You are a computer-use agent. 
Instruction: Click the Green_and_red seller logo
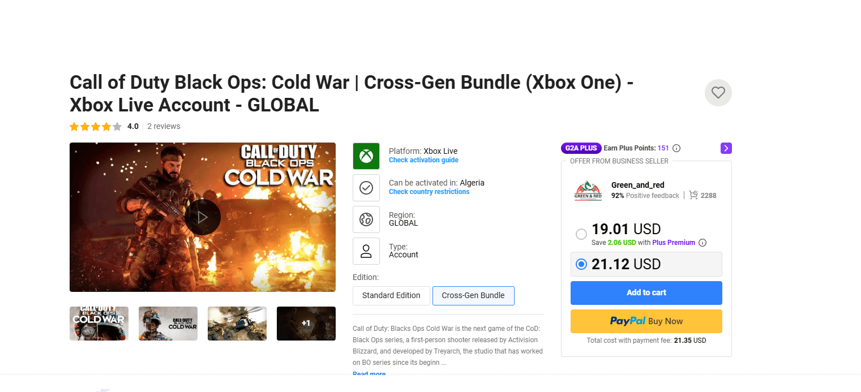[x=588, y=191]
